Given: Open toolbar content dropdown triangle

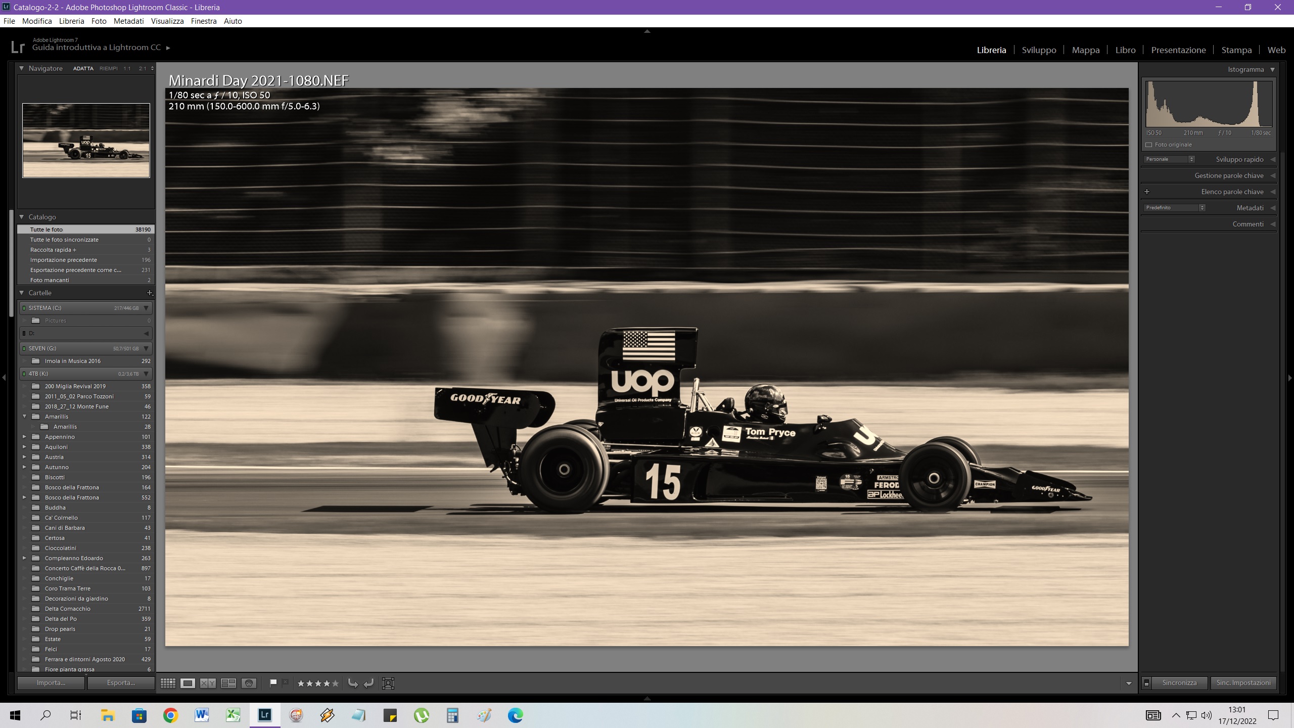Looking at the screenshot, I should click(x=1129, y=684).
